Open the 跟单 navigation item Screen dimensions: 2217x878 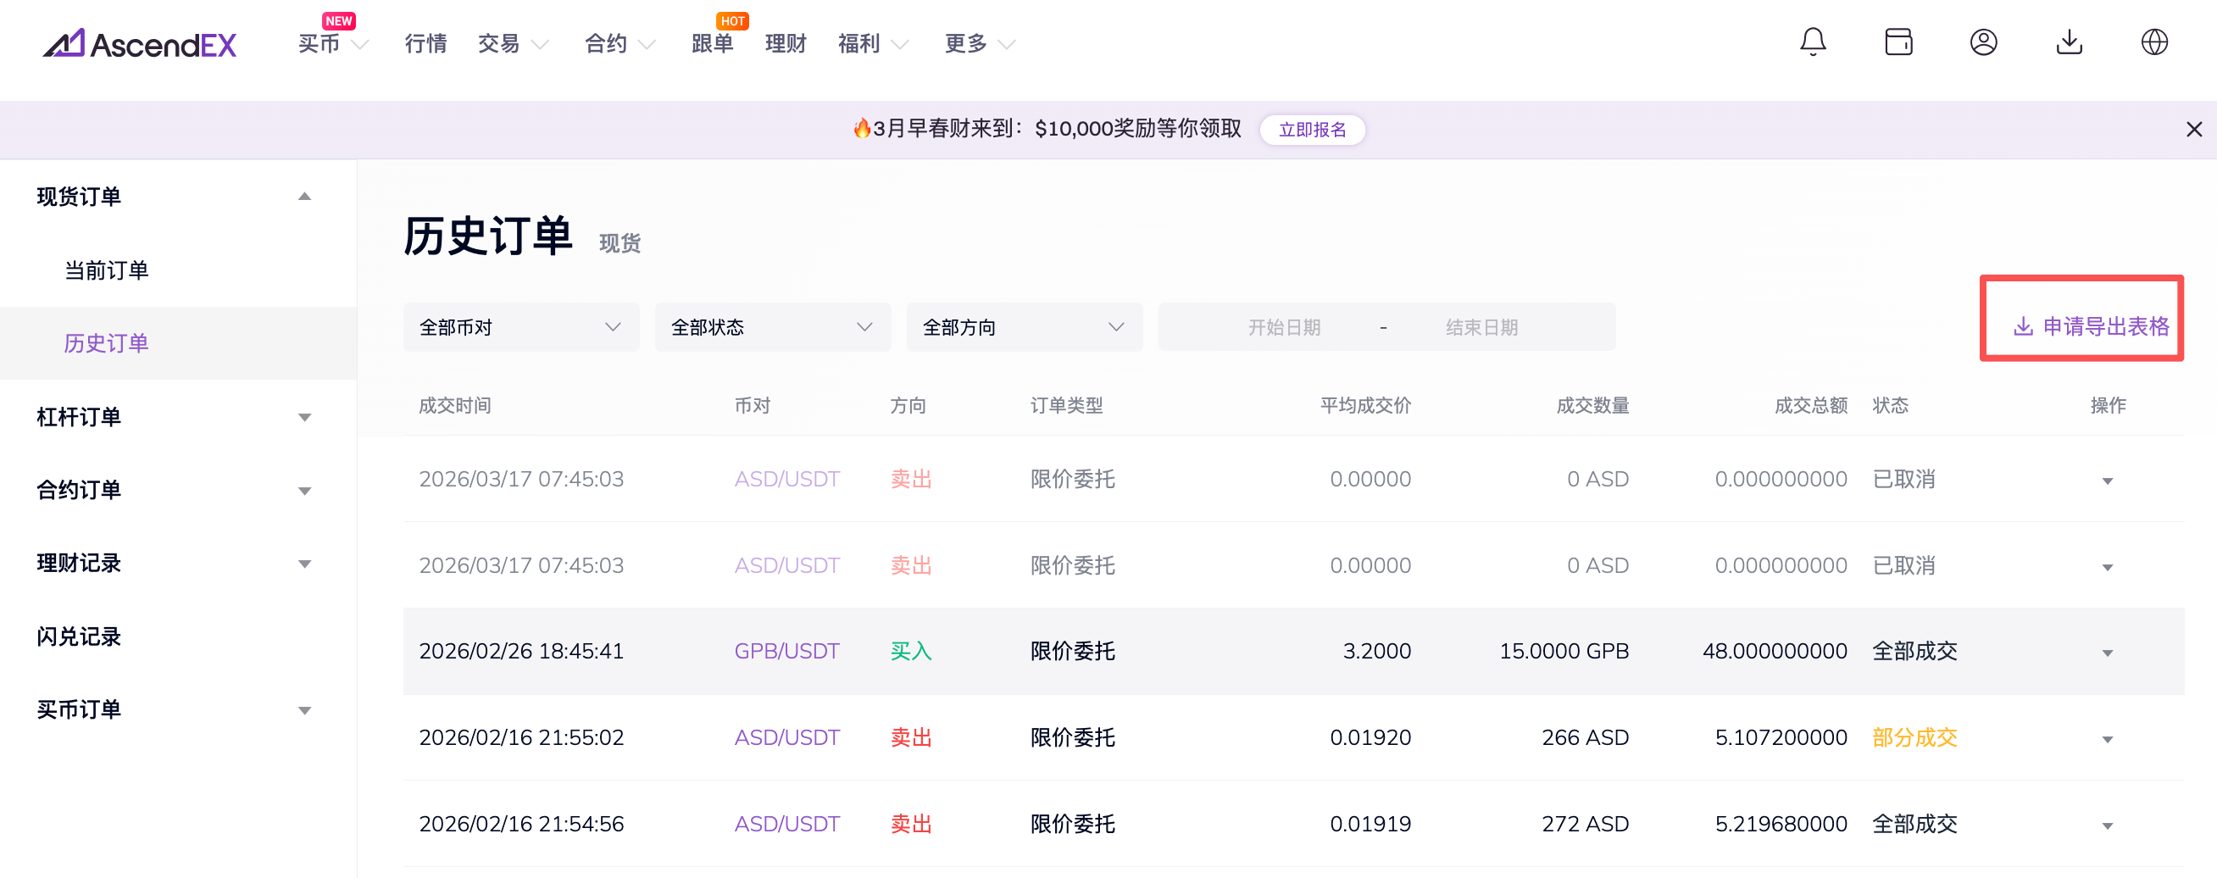pyautogui.click(x=712, y=43)
